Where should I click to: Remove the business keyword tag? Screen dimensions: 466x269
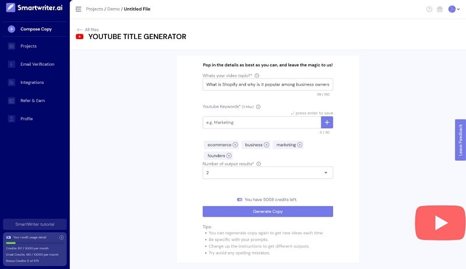point(266,144)
